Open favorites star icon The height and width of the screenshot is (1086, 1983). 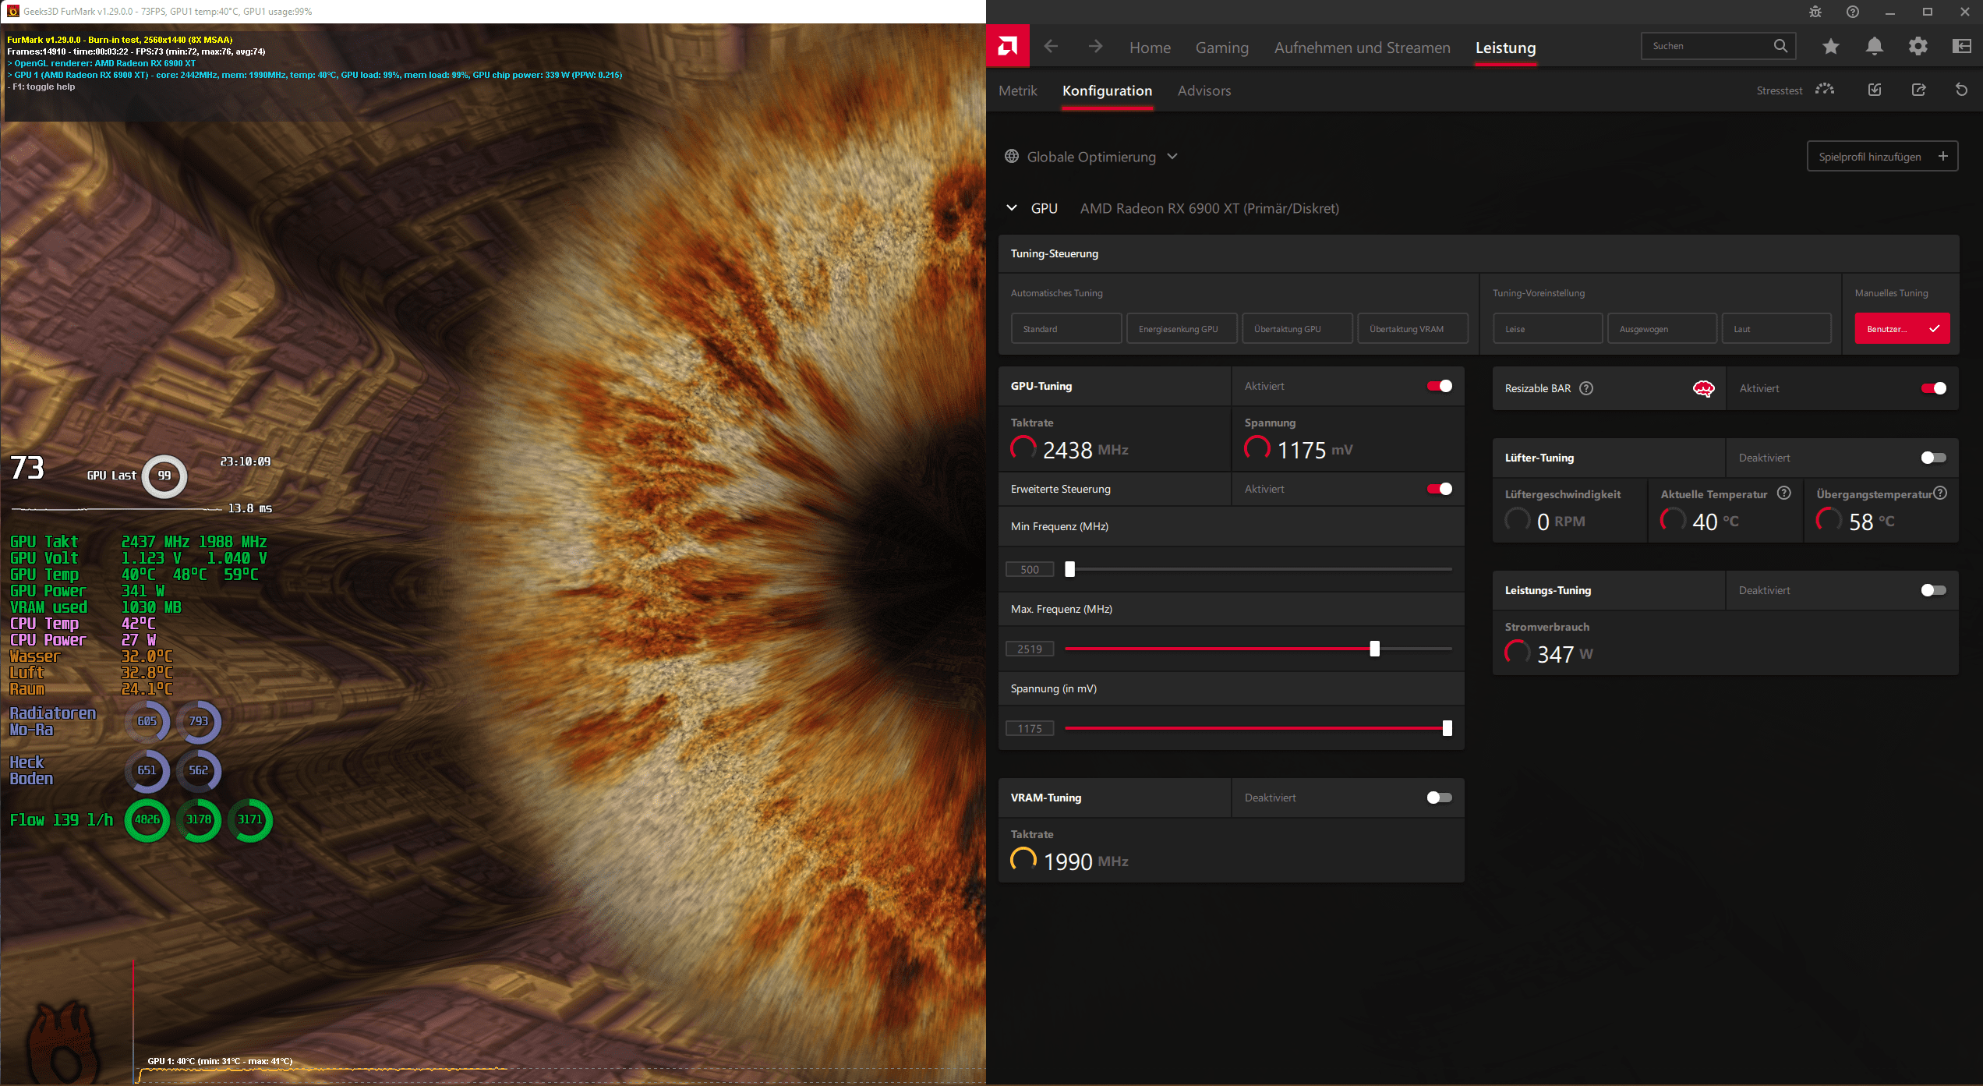[1831, 47]
